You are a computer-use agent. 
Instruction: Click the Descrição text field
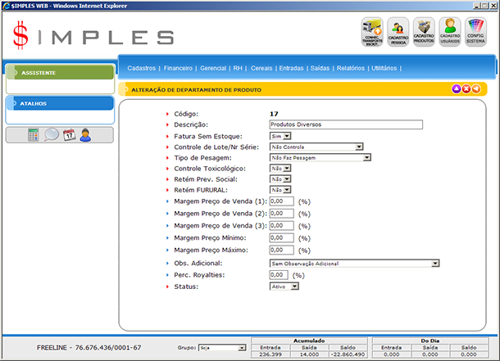345,124
